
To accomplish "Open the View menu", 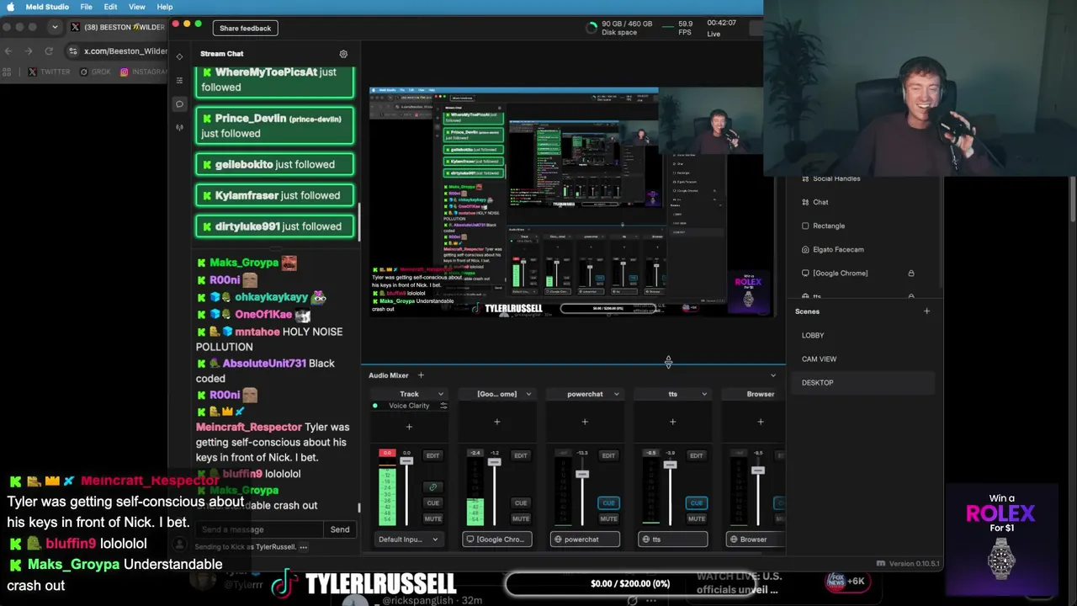I will pyautogui.click(x=137, y=7).
